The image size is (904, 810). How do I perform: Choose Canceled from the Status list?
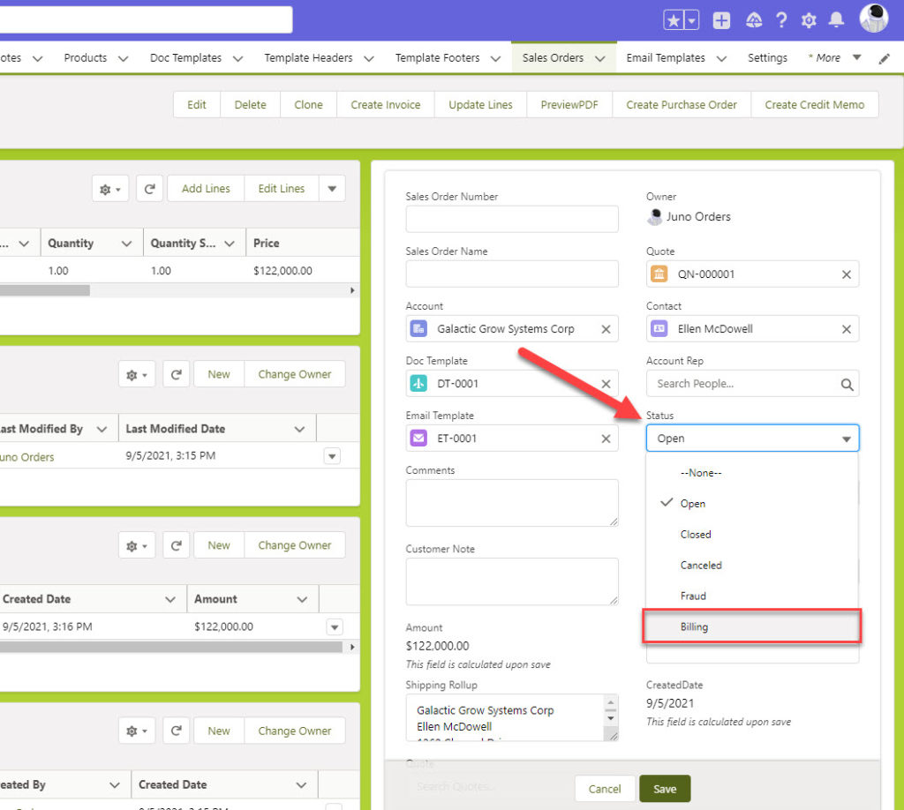point(752,566)
